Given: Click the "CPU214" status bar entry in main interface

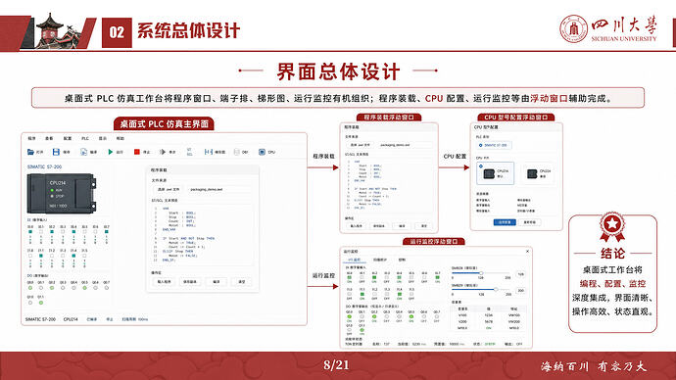Looking at the screenshot, I should (71, 319).
